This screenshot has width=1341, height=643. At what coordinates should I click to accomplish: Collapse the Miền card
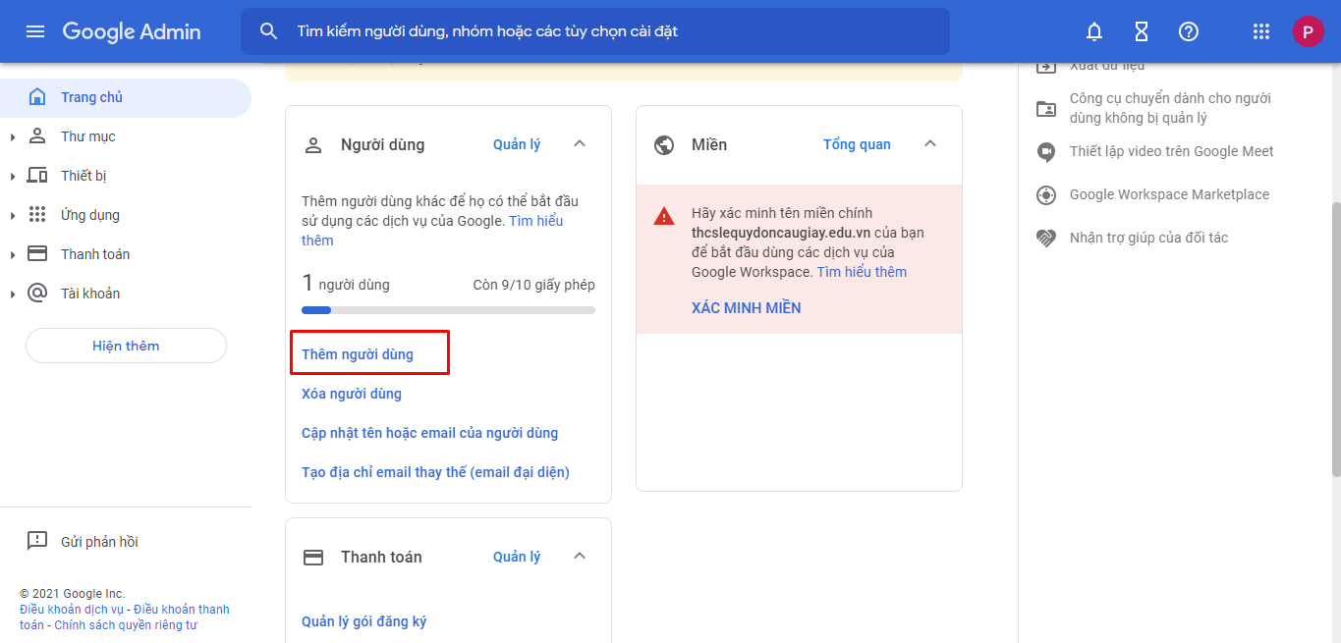[x=930, y=144]
